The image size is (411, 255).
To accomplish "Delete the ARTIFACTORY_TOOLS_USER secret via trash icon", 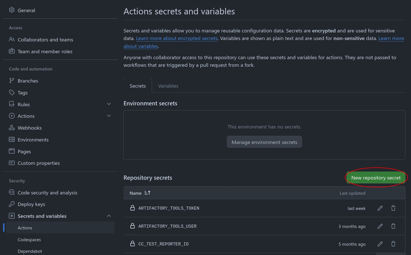I will coord(393,226).
